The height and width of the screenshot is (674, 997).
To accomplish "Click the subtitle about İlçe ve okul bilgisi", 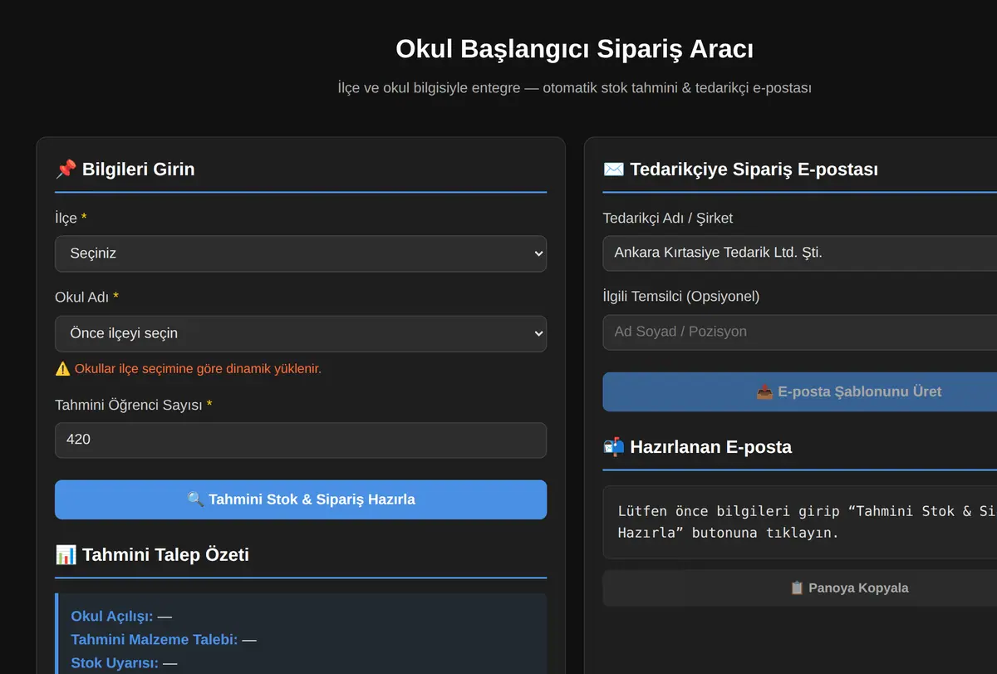I will click(575, 87).
